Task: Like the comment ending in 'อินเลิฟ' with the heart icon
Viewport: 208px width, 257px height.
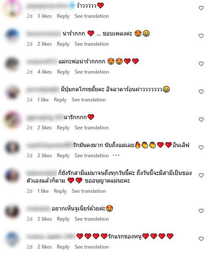Action: [201, 148]
